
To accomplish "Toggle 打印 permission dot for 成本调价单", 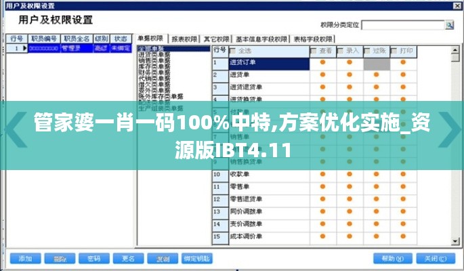I will click(403, 236).
